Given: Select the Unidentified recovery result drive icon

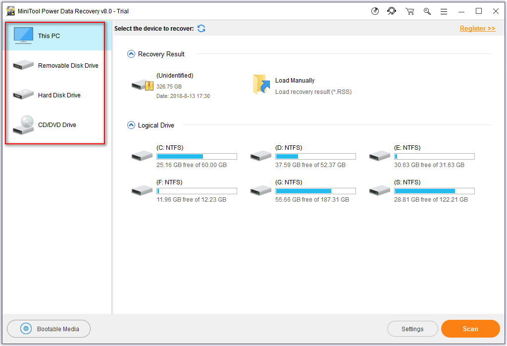Looking at the screenshot, I should [x=142, y=86].
